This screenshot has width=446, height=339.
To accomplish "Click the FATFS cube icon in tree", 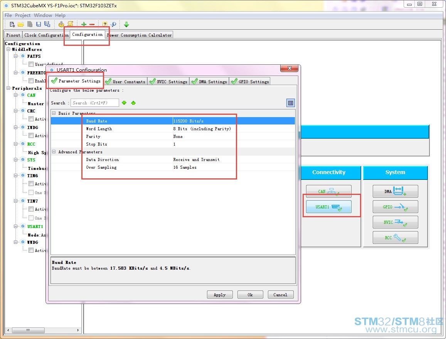I will point(23,56).
